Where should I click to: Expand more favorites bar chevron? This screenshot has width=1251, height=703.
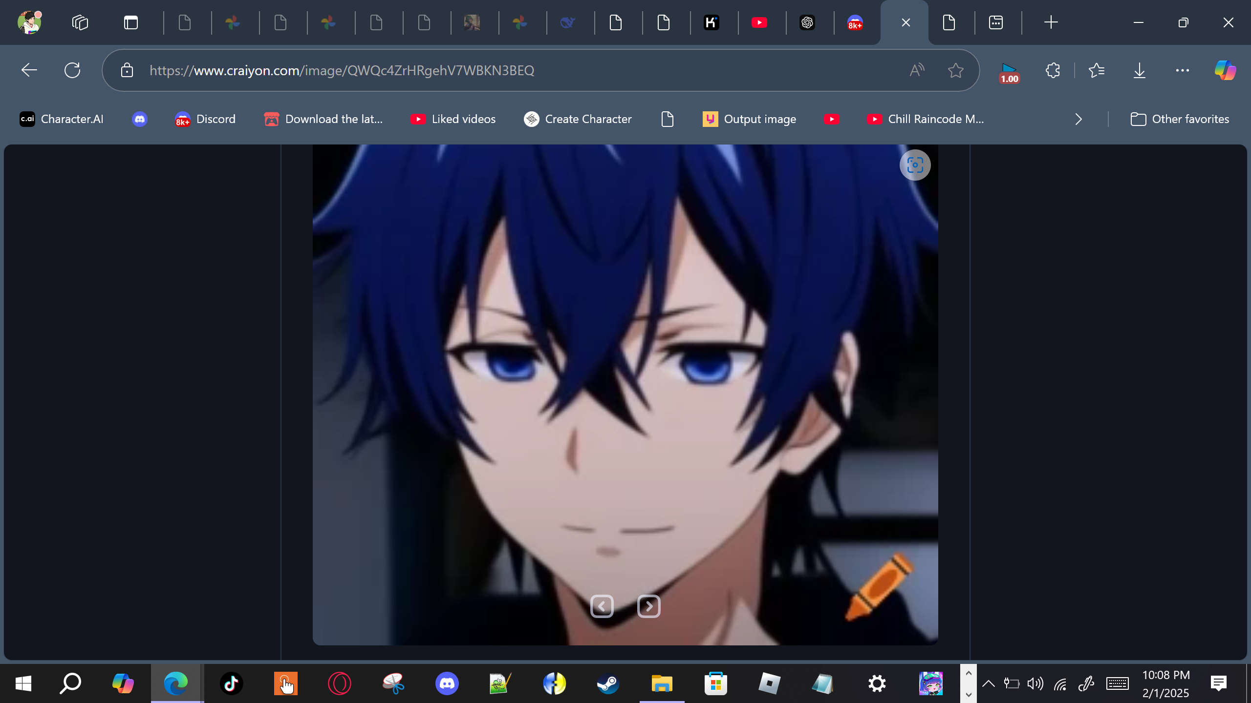(1078, 119)
